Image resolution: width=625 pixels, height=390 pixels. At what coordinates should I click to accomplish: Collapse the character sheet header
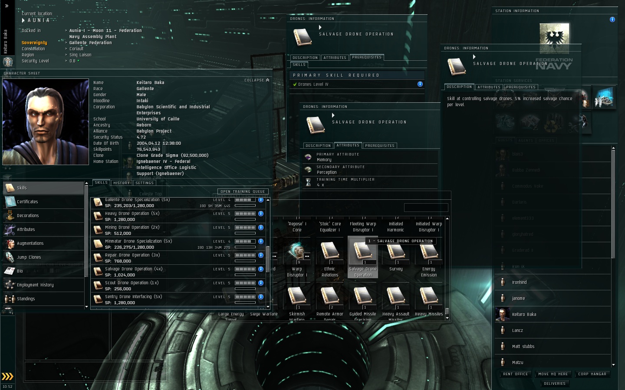257,80
